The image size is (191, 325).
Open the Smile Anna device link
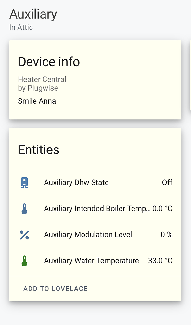(x=37, y=101)
